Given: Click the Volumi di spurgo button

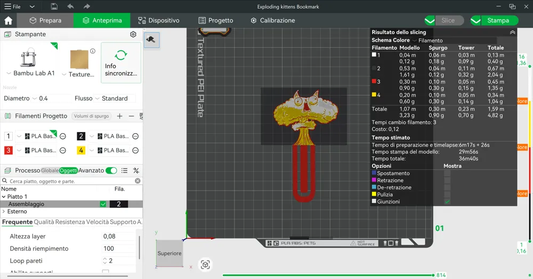Looking at the screenshot, I should tap(92, 116).
